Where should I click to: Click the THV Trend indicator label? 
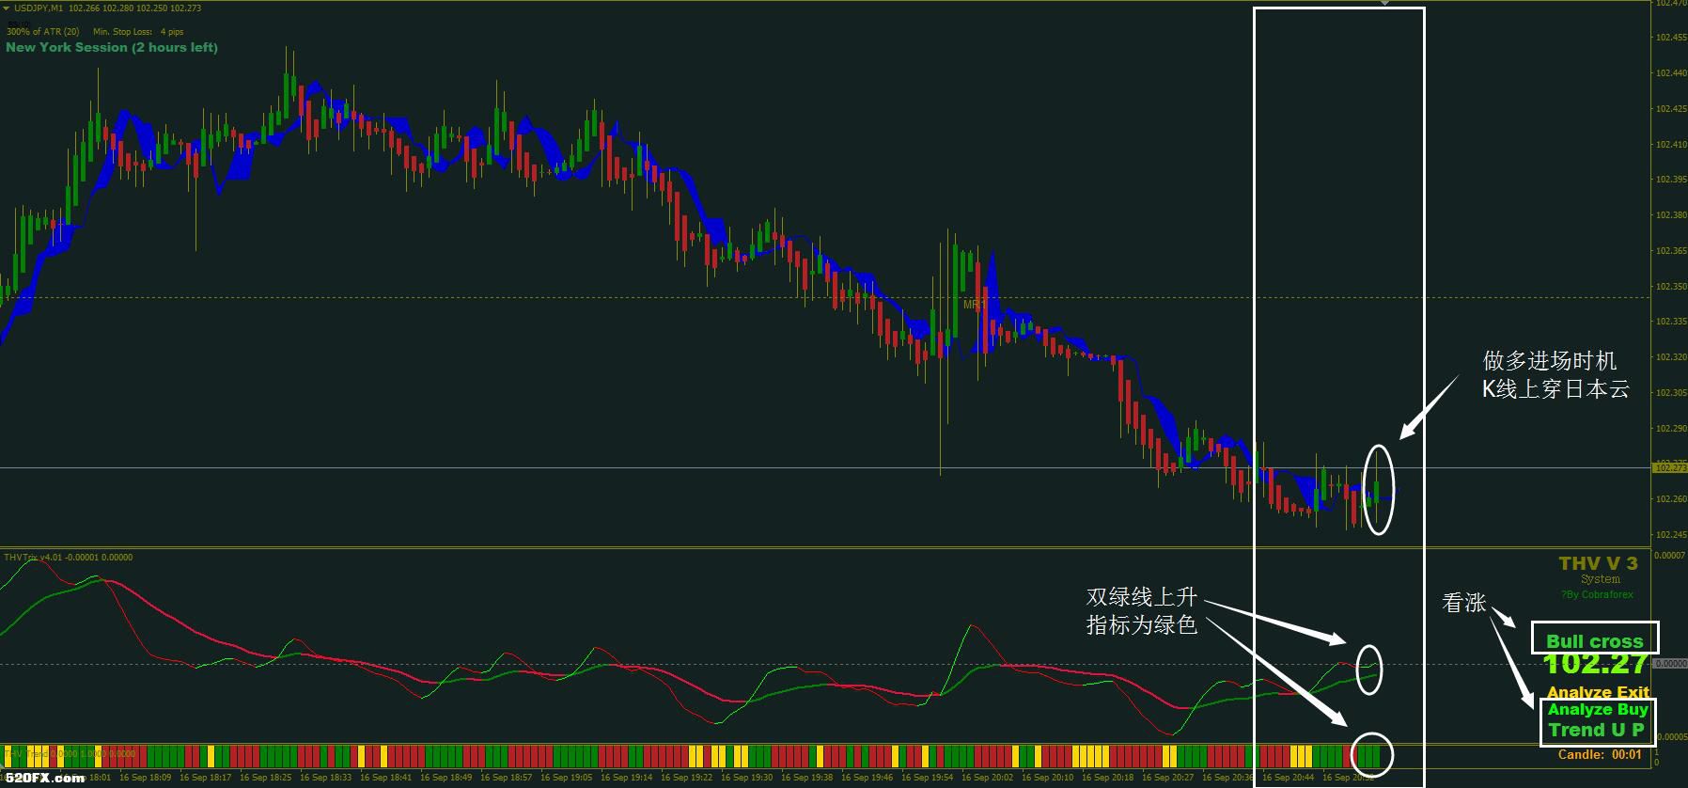pyautogui.click(x=71, y=753)
